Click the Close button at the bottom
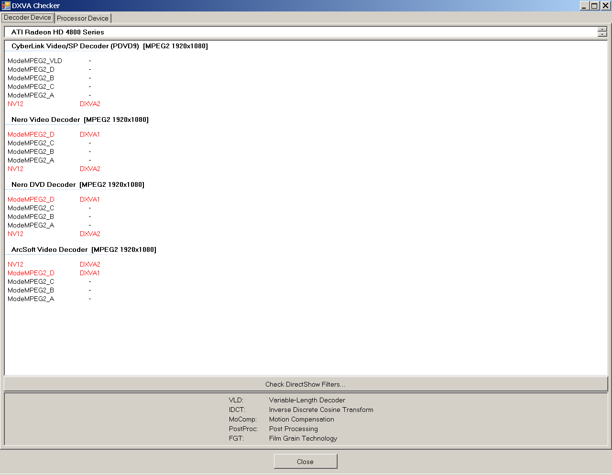The width and height of the screenshot is (612, 475). tap(306, 462)
